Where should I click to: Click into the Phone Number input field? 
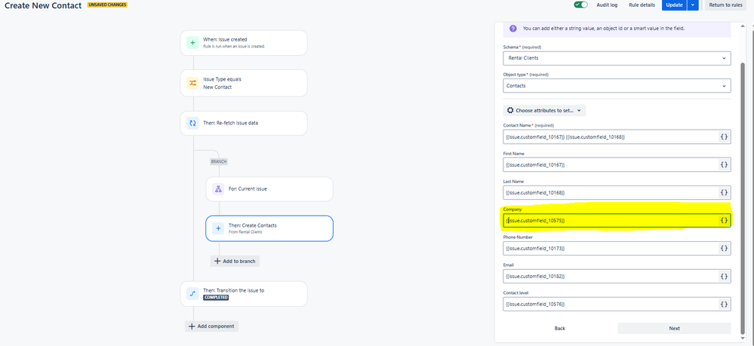click(611, 249)
